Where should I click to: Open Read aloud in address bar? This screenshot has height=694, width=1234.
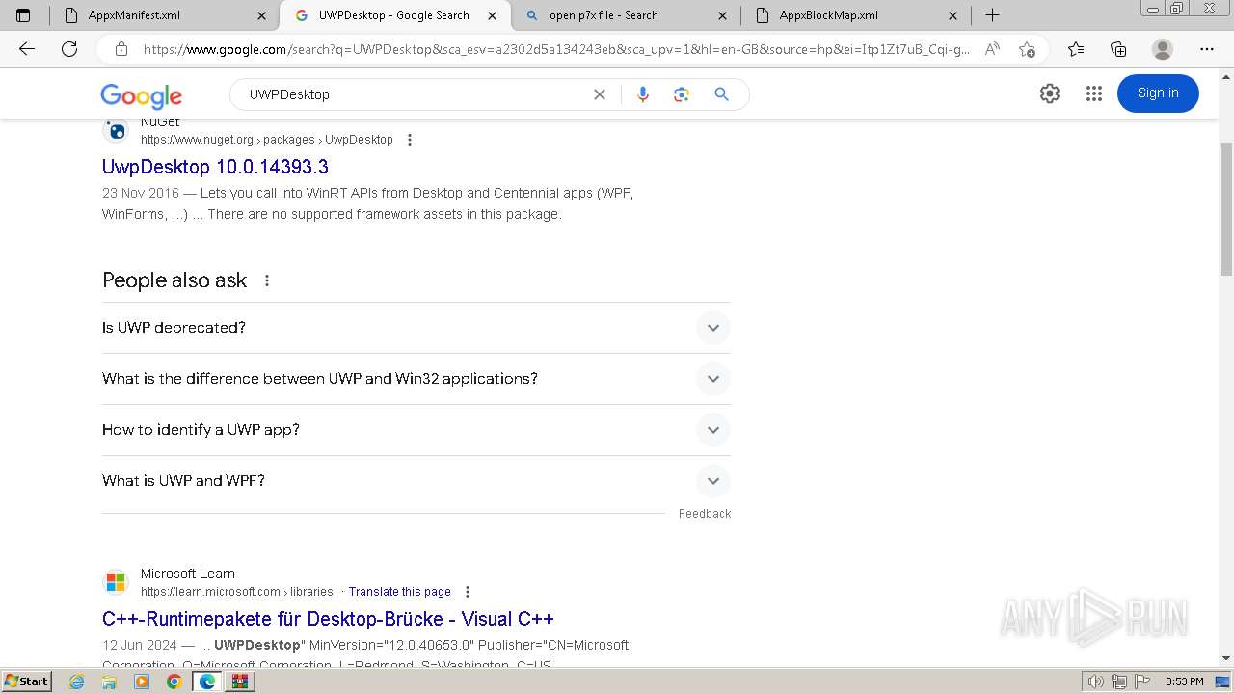tap(992, 49)
